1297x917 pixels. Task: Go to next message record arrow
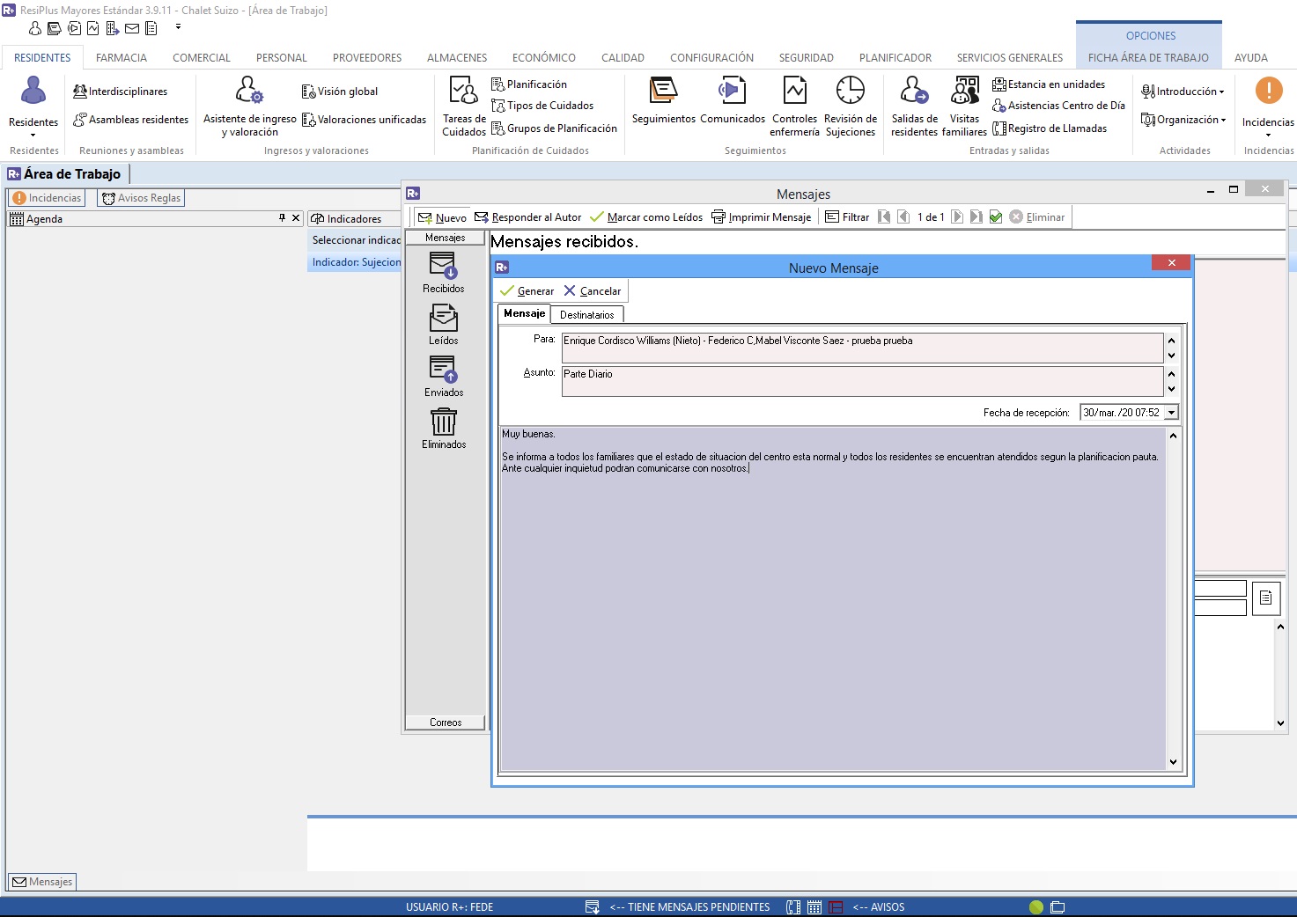tap(957, 216)
